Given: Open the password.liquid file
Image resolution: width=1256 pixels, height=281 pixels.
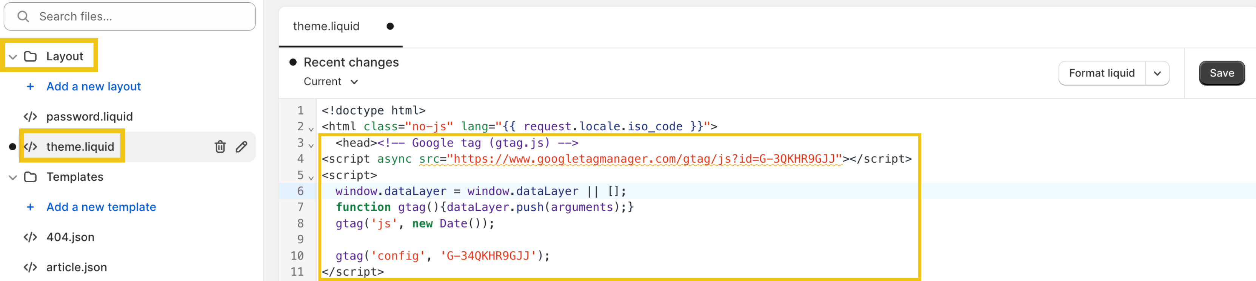Looking at the screenshot, I should coord(90,117).
